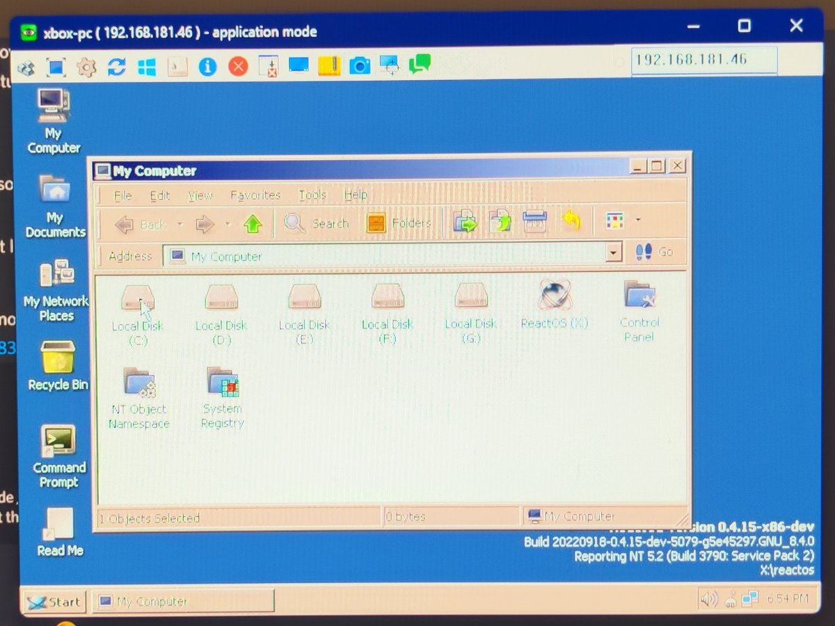Click the Forward arrow button
This screenshot has height=626, width=835.
205,224
